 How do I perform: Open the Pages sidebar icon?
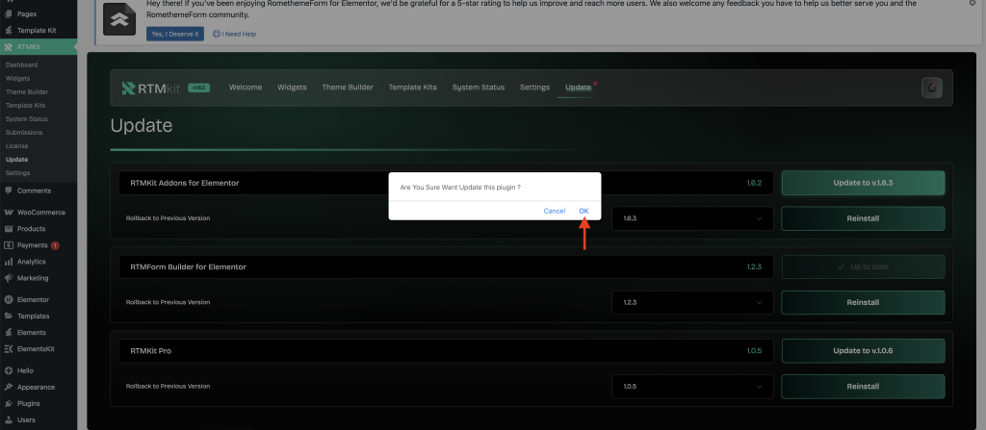tap(8, 13)
